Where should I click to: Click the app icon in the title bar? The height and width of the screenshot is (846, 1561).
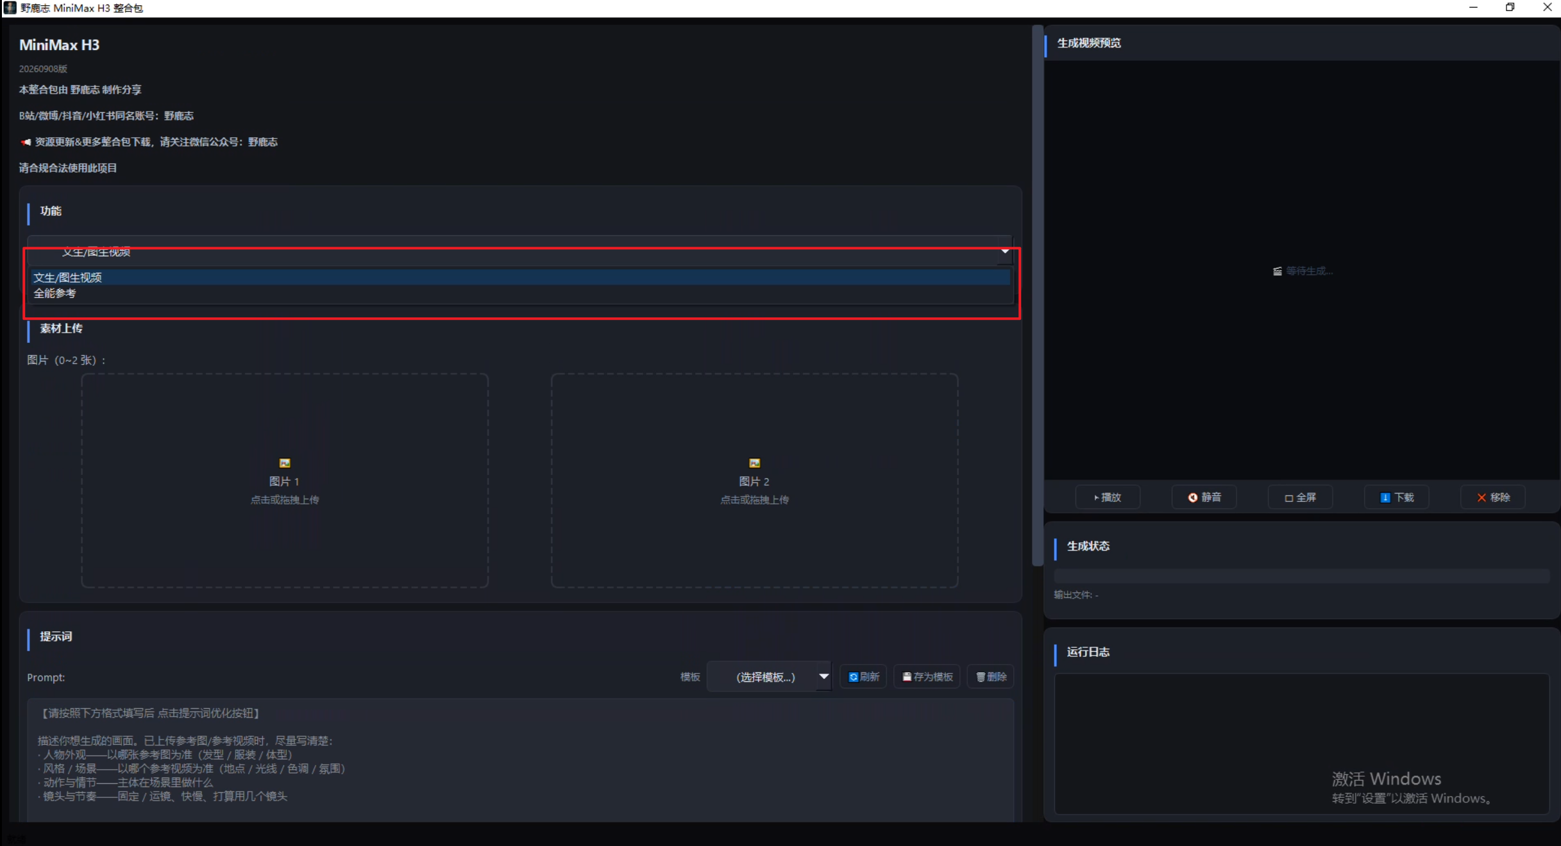coord(10,8)
